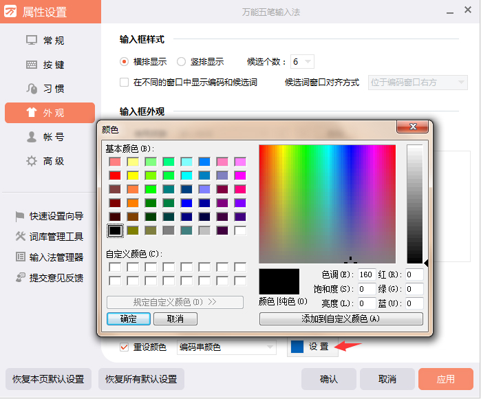Select 竖排显示 vertical layout radio
Screen dimensions: 481x399
coord(181,62)
